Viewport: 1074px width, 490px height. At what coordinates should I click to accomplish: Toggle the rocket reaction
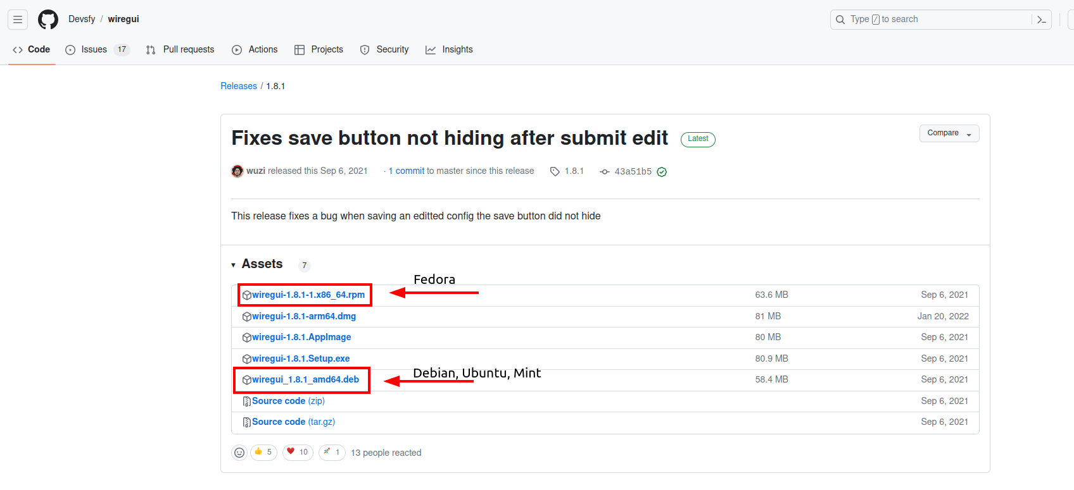(x=332, y=452)
